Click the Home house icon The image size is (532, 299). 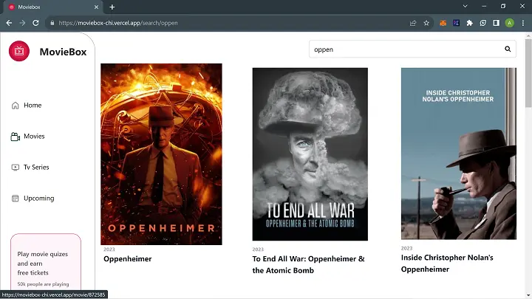[x=16, y=106]
